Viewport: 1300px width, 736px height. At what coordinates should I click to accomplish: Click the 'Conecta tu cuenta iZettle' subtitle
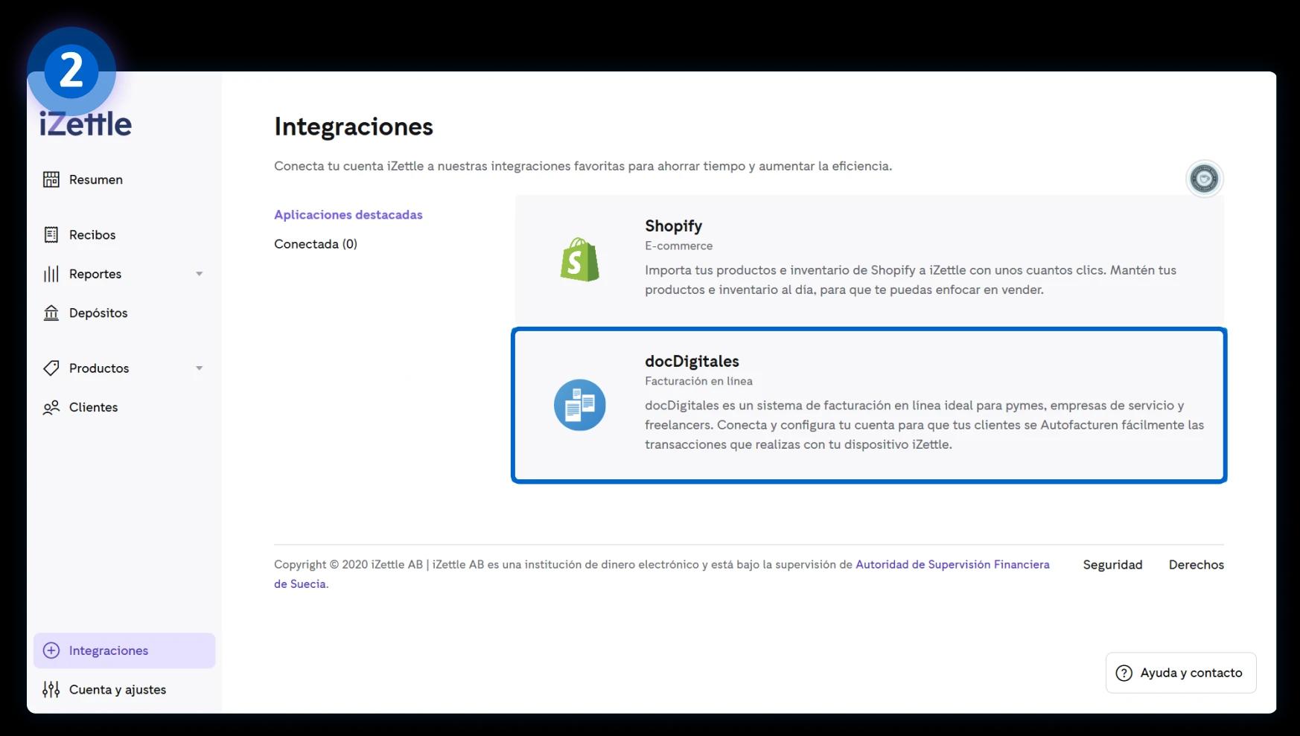coord(583,166)
